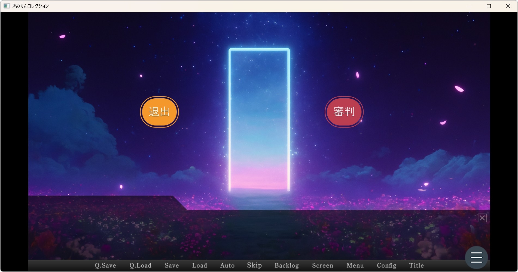Hide the message window with X icon

click(482, 218)
